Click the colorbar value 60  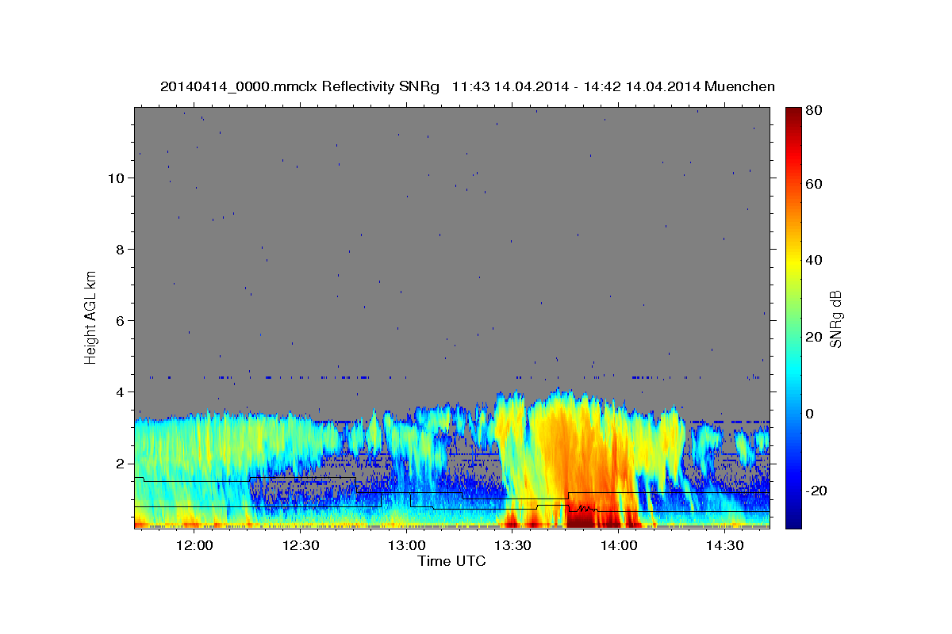point(815,184)
